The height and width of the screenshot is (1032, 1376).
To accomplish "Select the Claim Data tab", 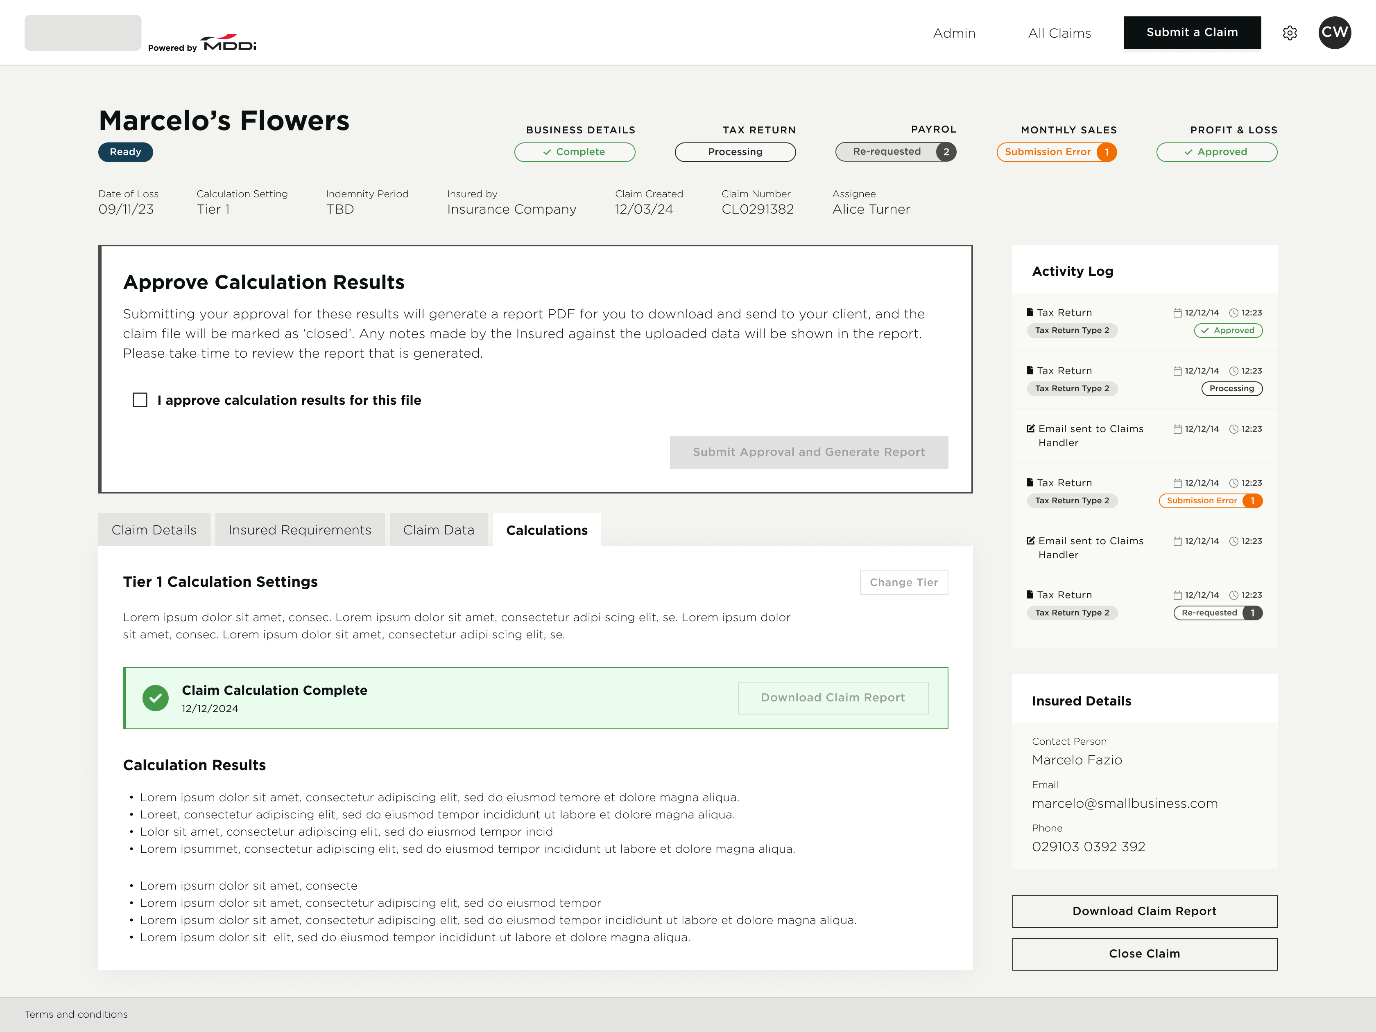I will pyautogui.click(x=439, y=530).
